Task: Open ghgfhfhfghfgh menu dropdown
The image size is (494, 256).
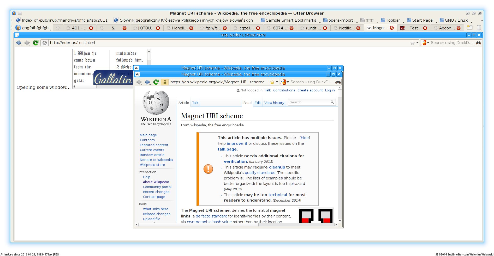Action: pos(33,28)
